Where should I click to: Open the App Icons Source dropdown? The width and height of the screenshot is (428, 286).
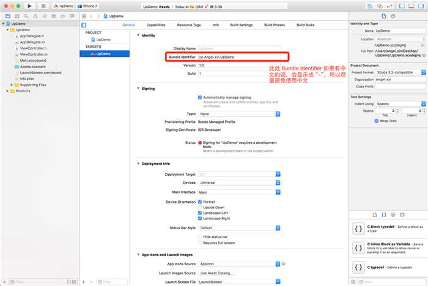[239, 264]
